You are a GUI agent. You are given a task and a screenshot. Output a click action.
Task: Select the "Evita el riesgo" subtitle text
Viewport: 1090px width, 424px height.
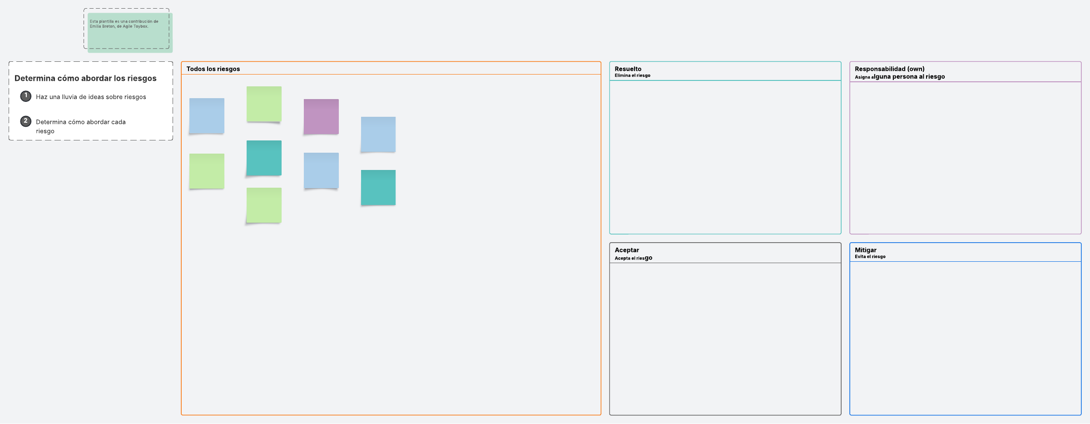click(870, 257)
